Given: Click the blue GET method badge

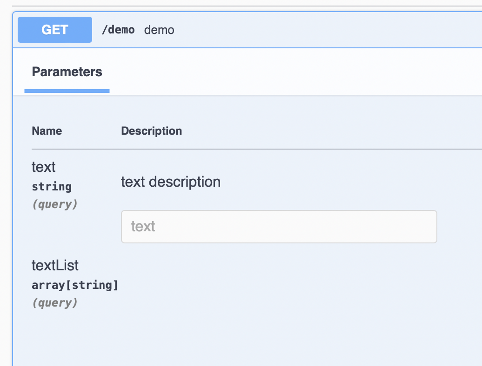Looking at the screenshot, I should pyautogui.click(x=55, y=30).
